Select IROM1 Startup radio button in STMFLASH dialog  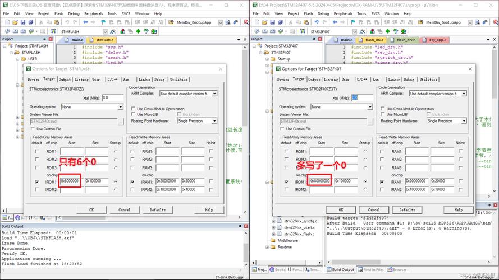pos(116,181)
